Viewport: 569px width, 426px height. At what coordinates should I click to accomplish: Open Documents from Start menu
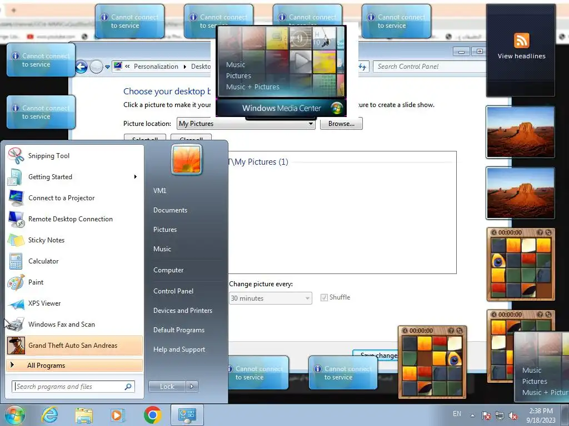click(x=170, y=210)
